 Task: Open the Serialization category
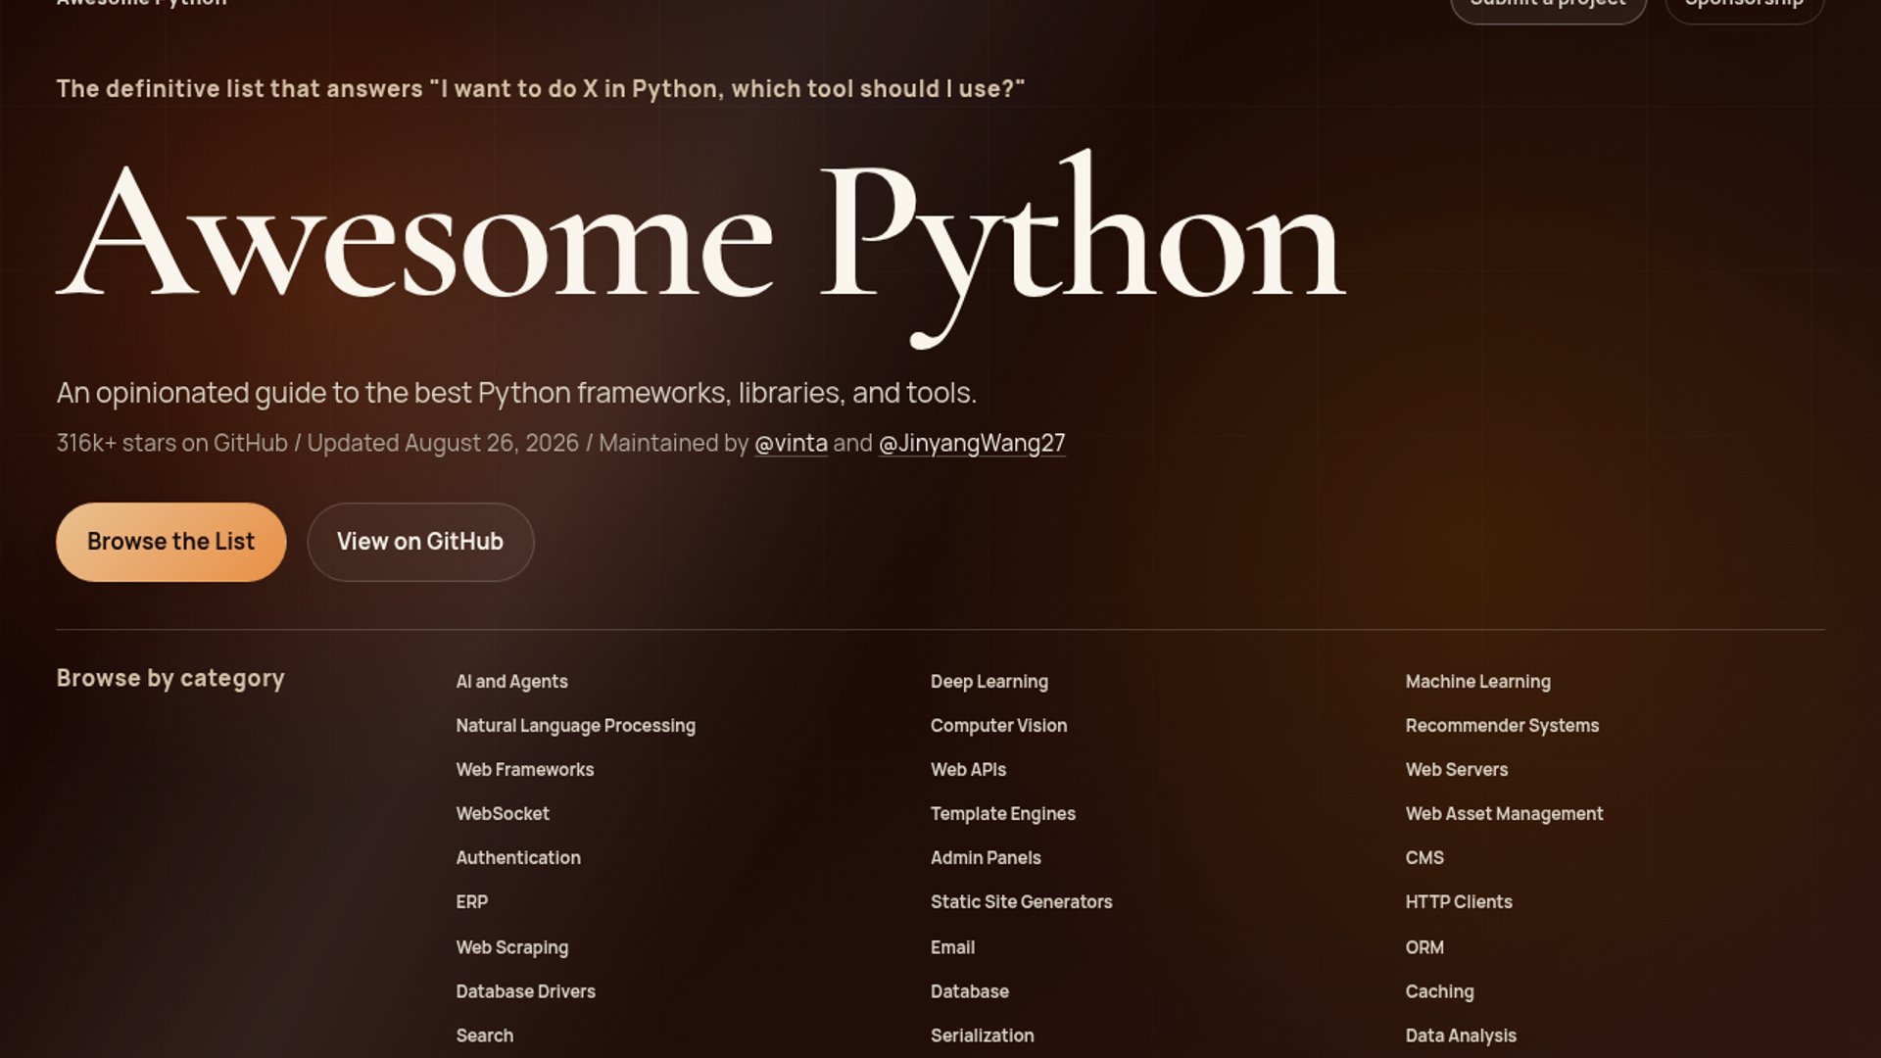click(982, 1035)
